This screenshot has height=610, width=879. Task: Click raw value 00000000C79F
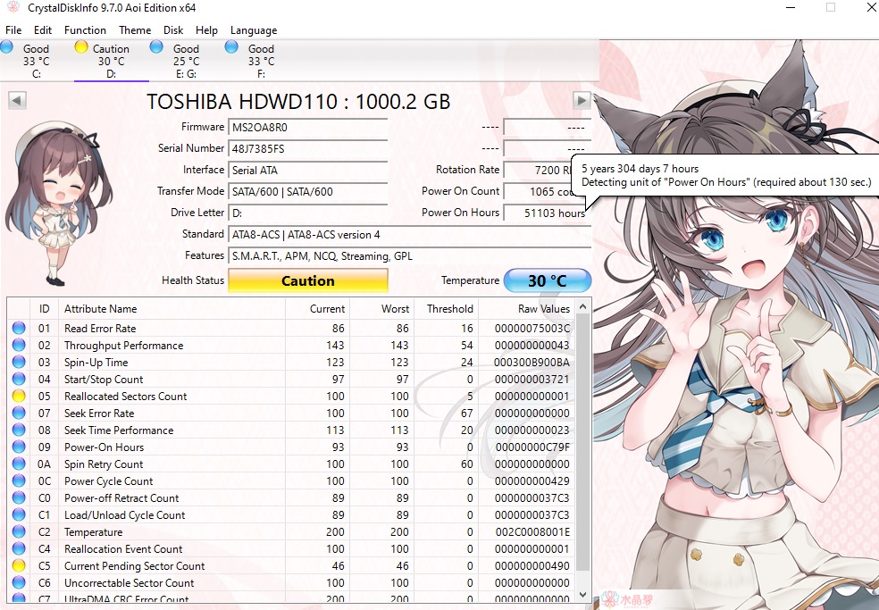coord(532,447)
